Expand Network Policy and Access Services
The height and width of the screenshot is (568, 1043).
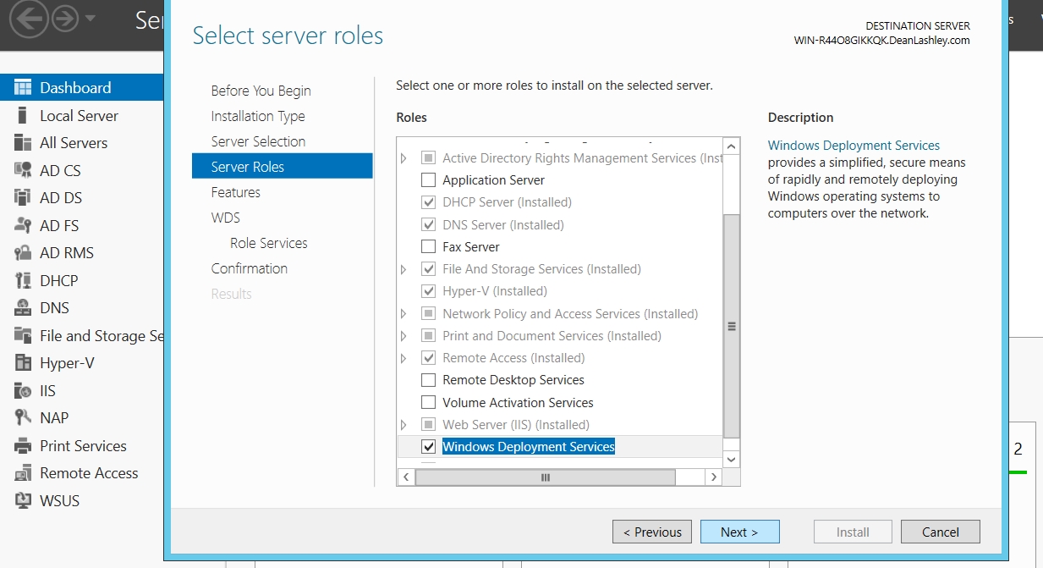tap(404, 314)
